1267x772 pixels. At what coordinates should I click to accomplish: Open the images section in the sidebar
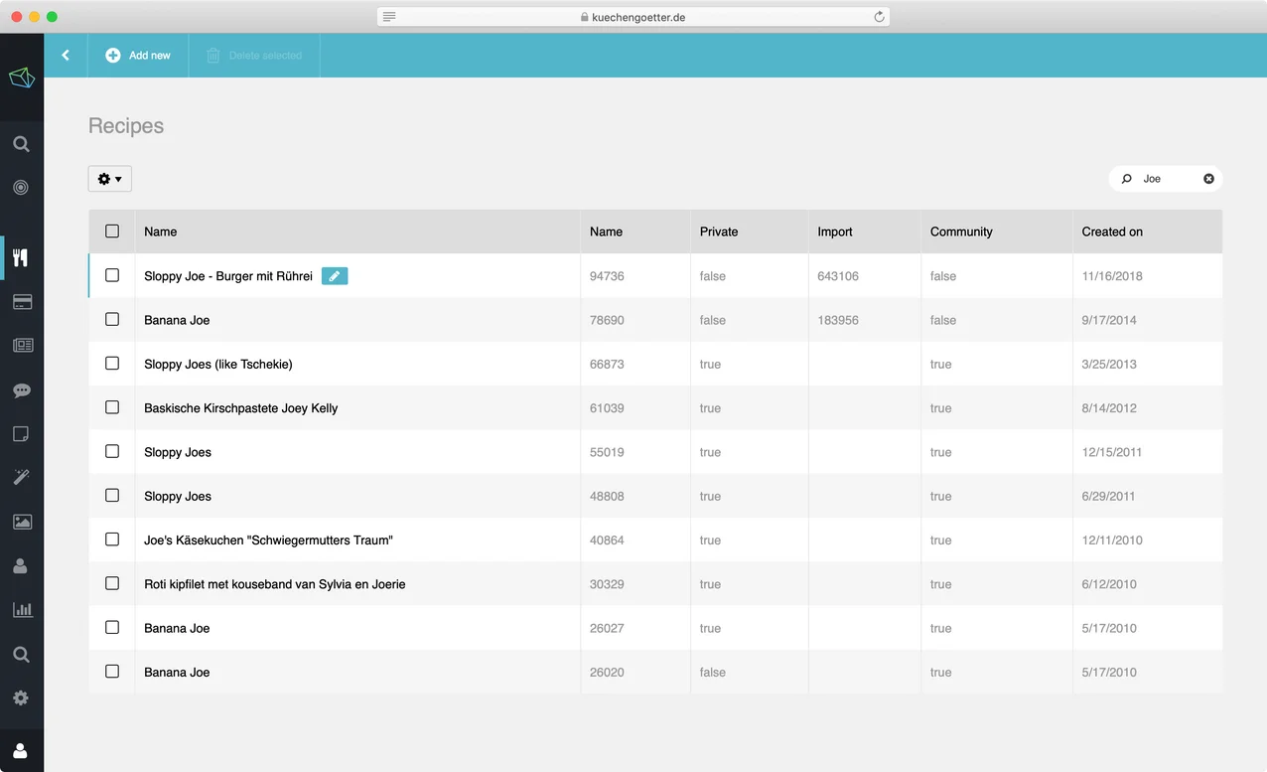22,521
